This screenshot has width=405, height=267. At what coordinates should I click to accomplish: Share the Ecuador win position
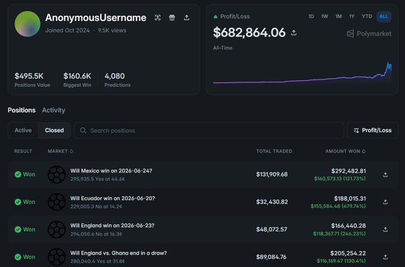click(385, 202)
